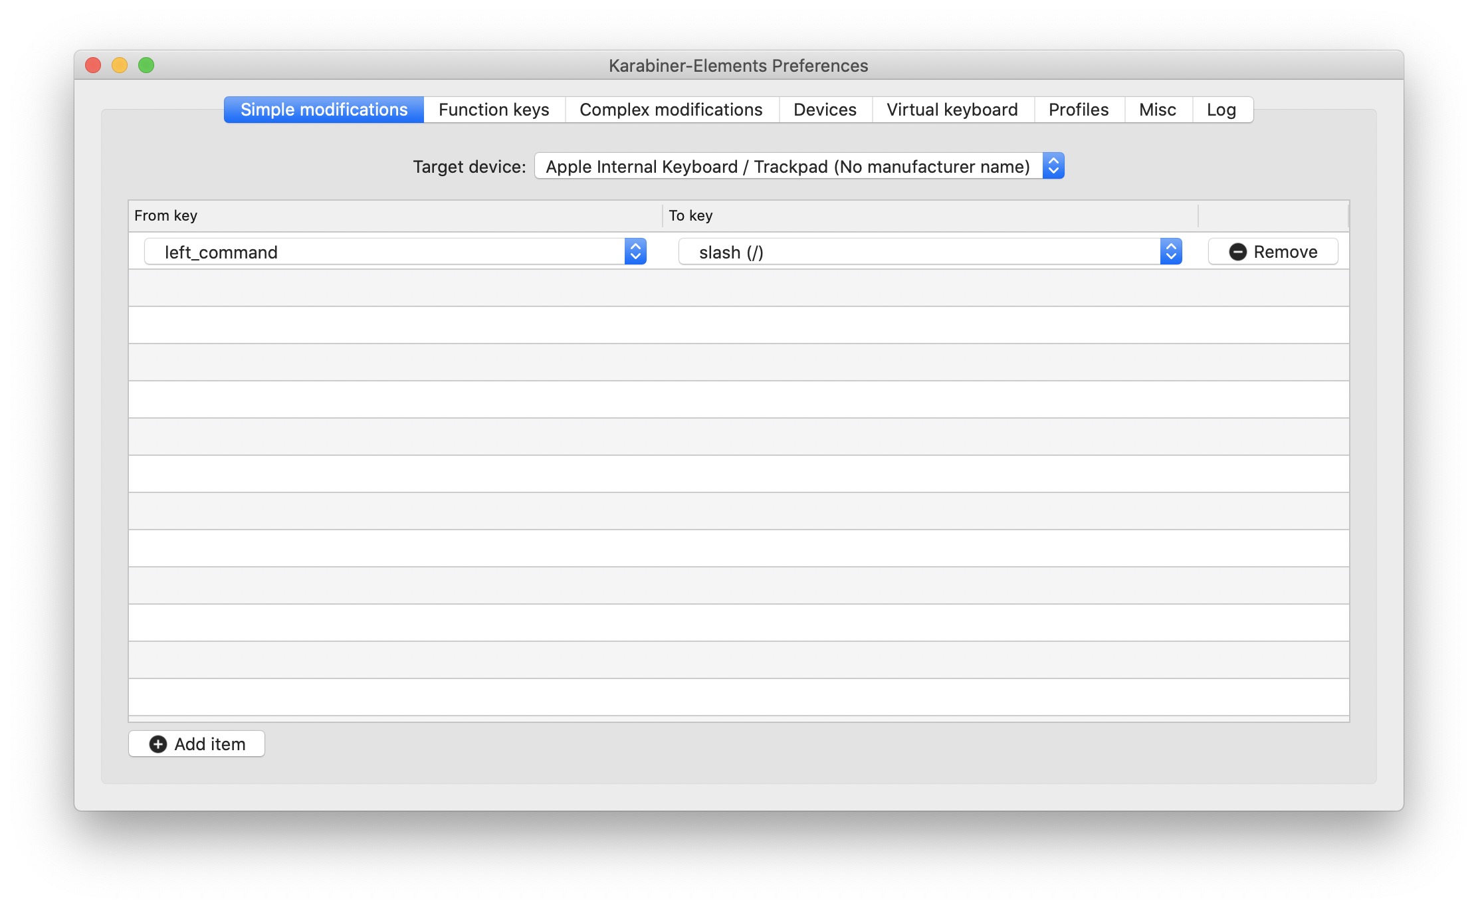Switch to the Function keys tab
The height and width of the screenshot is (909, 1478).
pyautogui.click(x=494, y=110)
